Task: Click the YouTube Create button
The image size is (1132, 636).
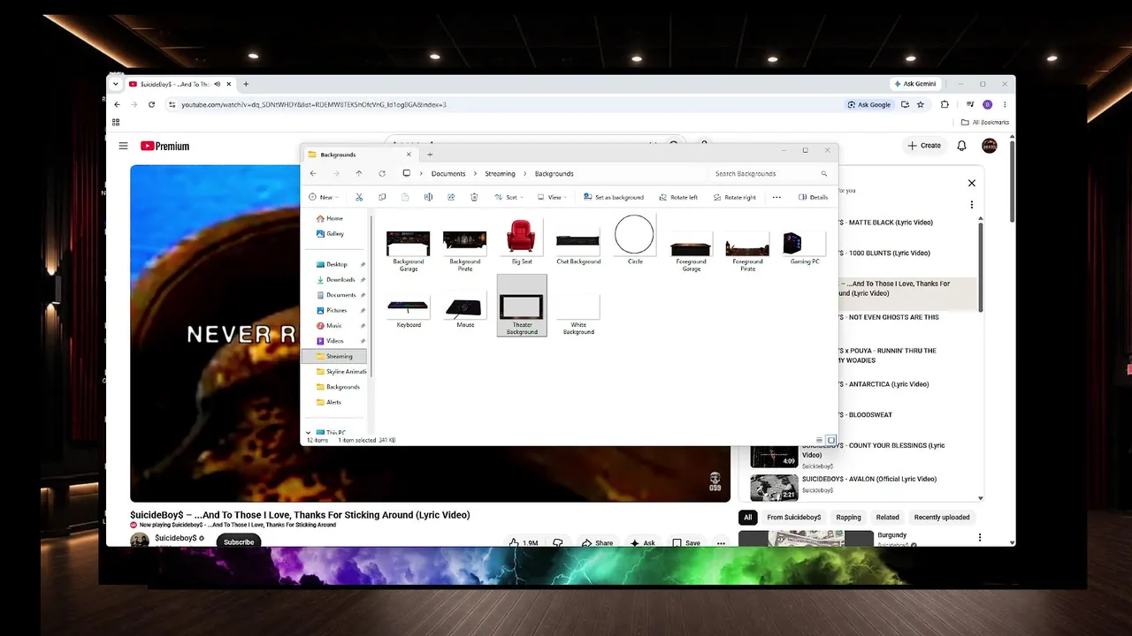Action: tap(924, 146)
